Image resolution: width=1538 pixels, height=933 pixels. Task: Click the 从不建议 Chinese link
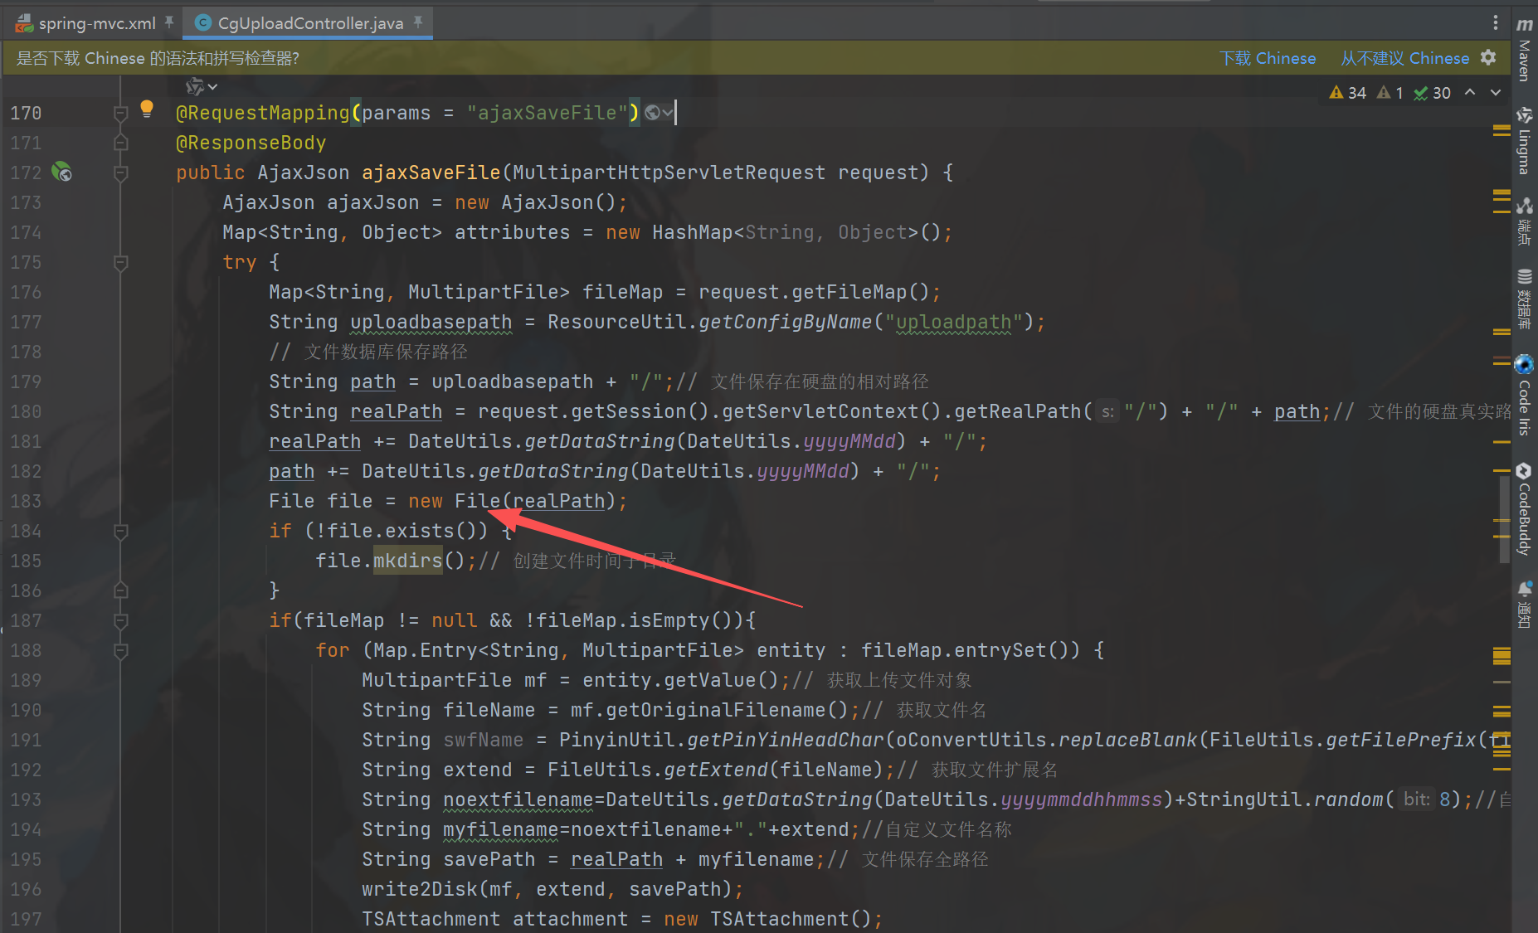[1404, 58]
